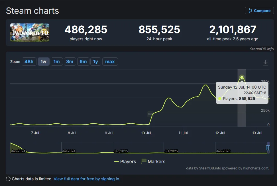Click the Jan 2025 navigator label
The height and width of the screenshot is (186, 277).
tap(121, 151)
